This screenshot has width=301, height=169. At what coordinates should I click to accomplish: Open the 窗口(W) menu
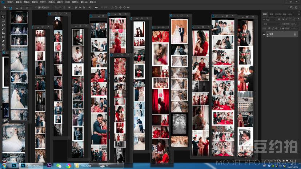(x=84, y=2)
